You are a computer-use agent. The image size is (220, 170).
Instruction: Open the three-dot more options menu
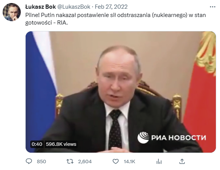212,7
